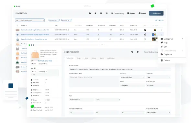Viewport: 191px width, 123px height.
Task: Click draft icon in Large Shoulder Bag row
Action: click(145, 39)
